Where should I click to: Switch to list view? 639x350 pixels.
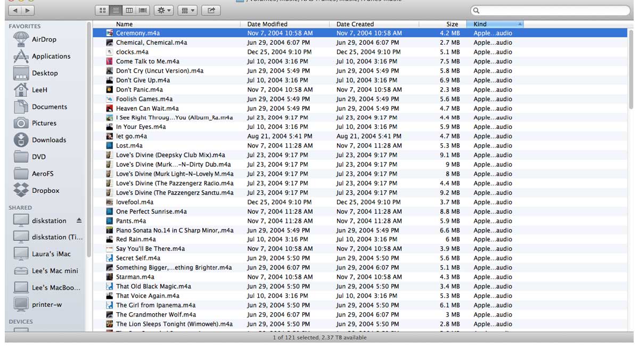pyautogui.click(x=116, y=10)
